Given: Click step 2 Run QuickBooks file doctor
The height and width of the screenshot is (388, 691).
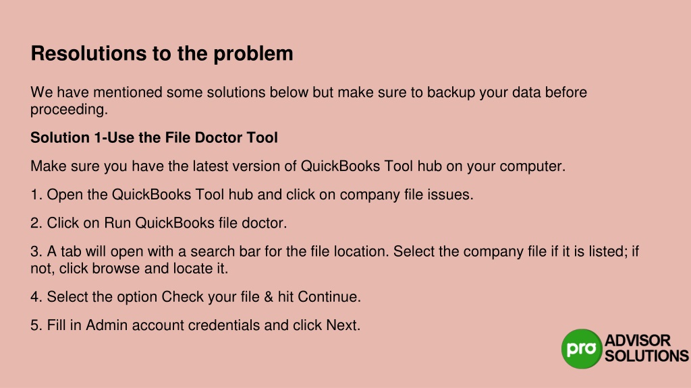Looking at the screenshot, I should (x=159, y=222).
